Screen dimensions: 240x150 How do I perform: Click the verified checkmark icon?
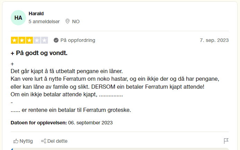pos(56,40)
